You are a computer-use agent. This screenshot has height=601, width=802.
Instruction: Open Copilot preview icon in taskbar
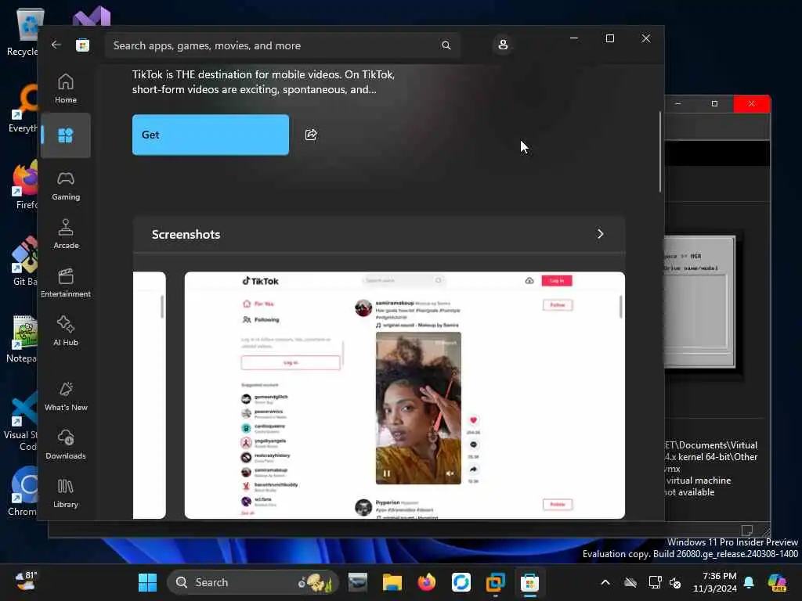point(777,582)
